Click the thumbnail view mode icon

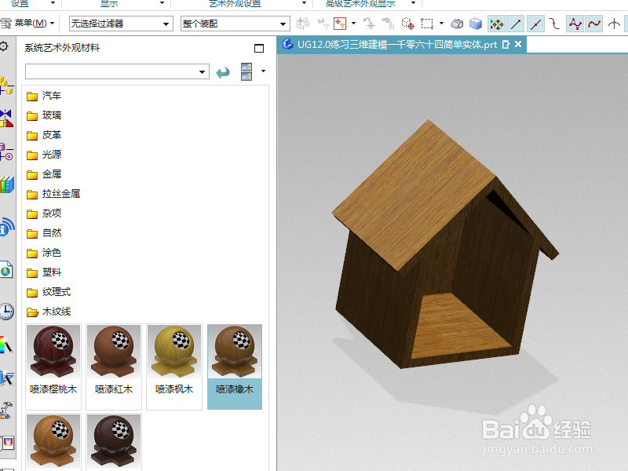pos(246,71)
